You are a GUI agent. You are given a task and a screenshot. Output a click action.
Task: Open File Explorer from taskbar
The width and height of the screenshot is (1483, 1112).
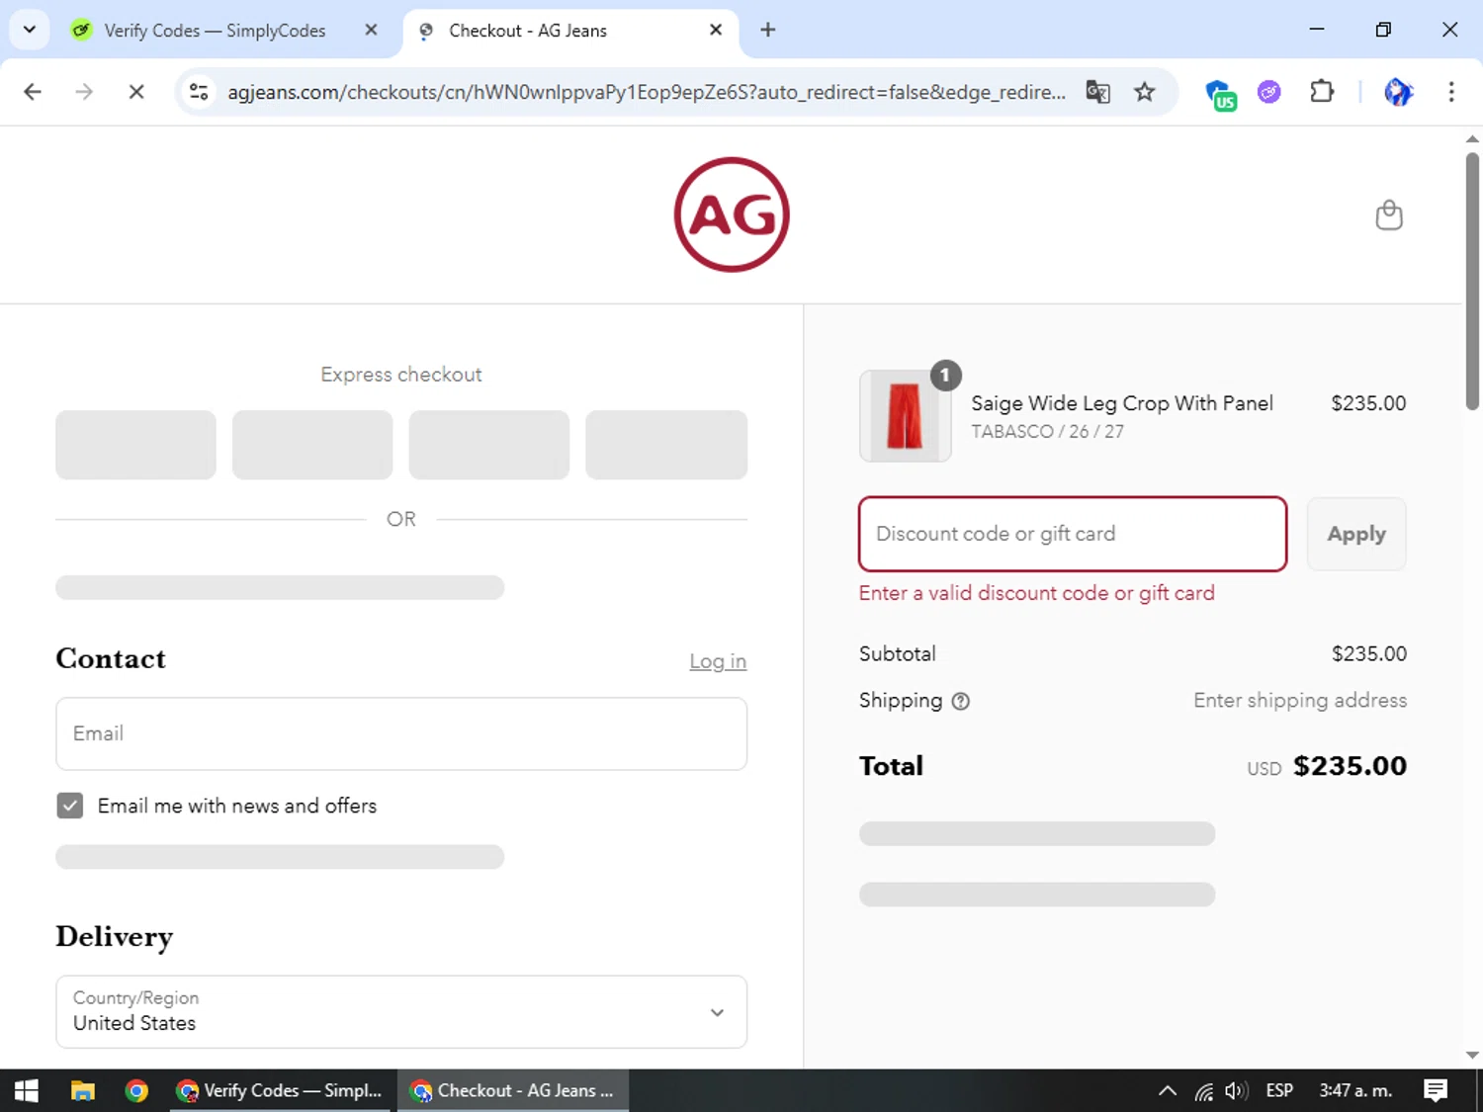coord(82,1090)
